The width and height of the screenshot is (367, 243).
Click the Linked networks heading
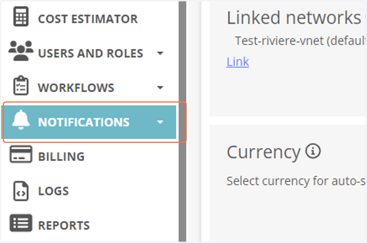pyautogui.click(x=294, y=18)
